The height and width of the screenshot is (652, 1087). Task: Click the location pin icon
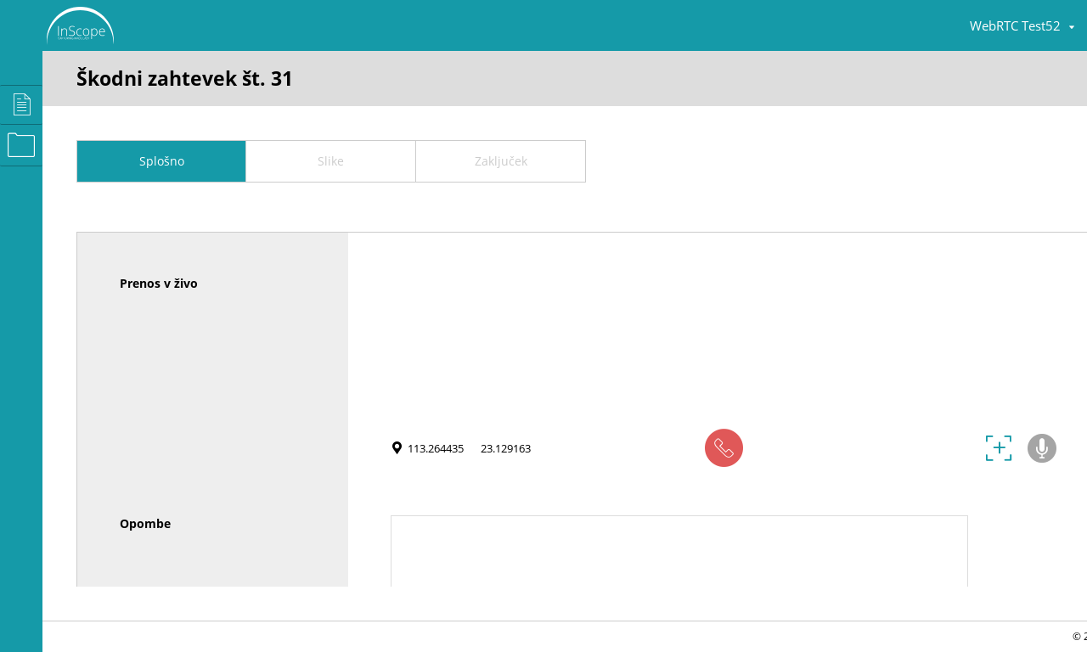coord(397,447)
